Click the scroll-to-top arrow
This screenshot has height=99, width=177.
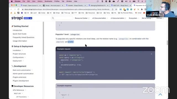(160, 95)
